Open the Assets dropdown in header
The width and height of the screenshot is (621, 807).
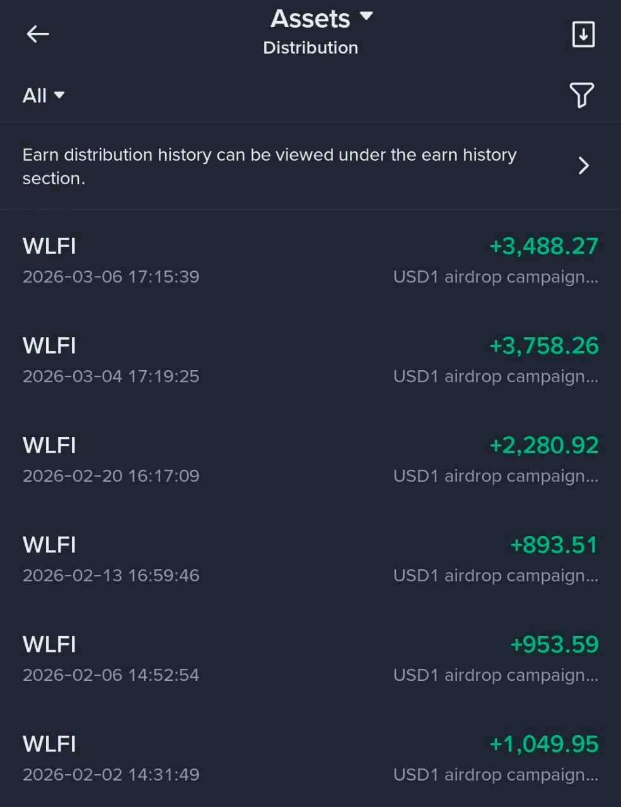tap(322, 19)
